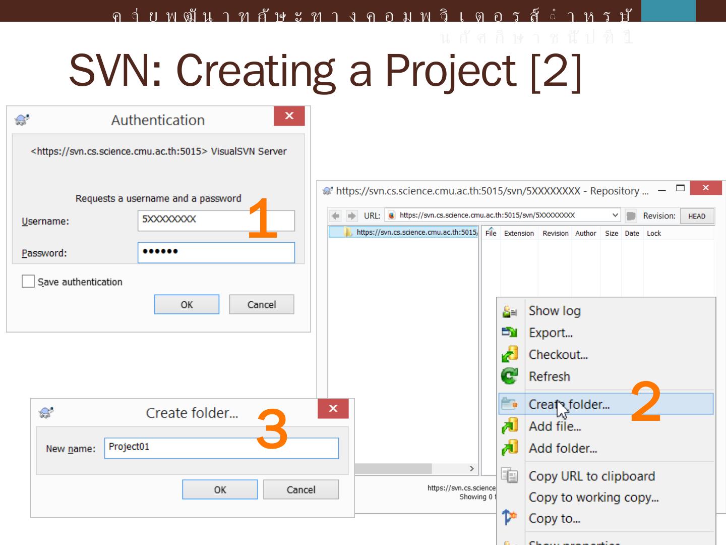Click the back arrow in repository browser
This screenshot has width=726, height=545.
335,216
